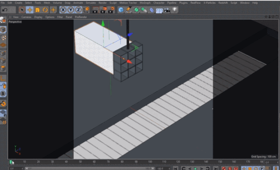Click Record Active Objects red button
The image size is (280, 170).
(224, 168)
